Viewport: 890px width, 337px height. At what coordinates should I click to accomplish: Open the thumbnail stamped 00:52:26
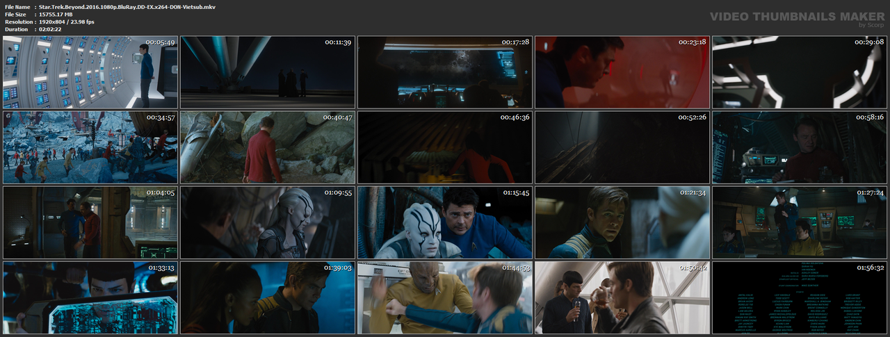point(622,147)
